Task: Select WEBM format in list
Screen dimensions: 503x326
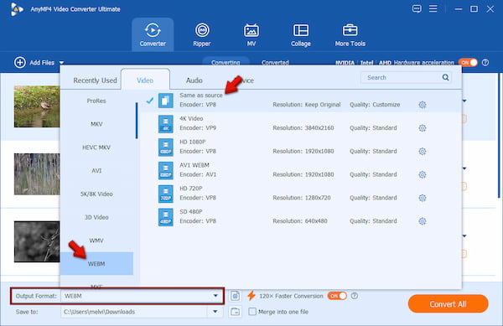Action: point(96,263)
